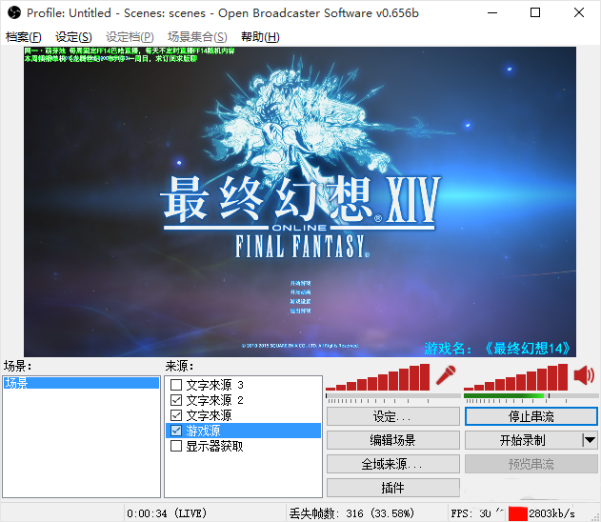
Task: Click the OBS logo in title bar
Action: tap(14, 12)
